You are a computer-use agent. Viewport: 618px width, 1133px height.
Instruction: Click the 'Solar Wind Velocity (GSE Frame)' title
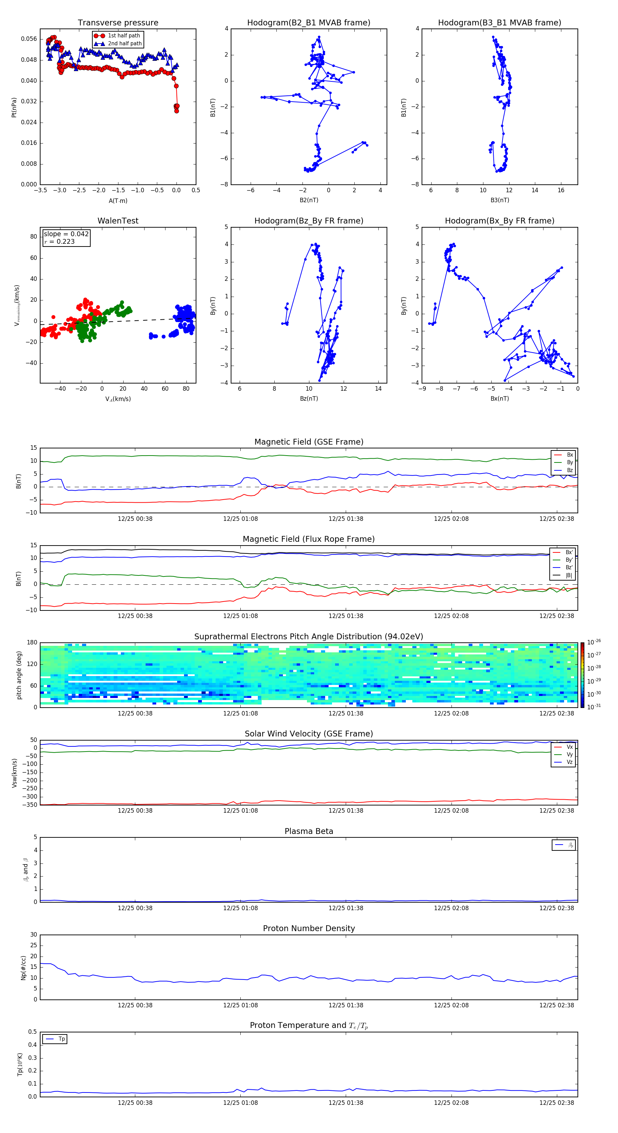point(309,734)
